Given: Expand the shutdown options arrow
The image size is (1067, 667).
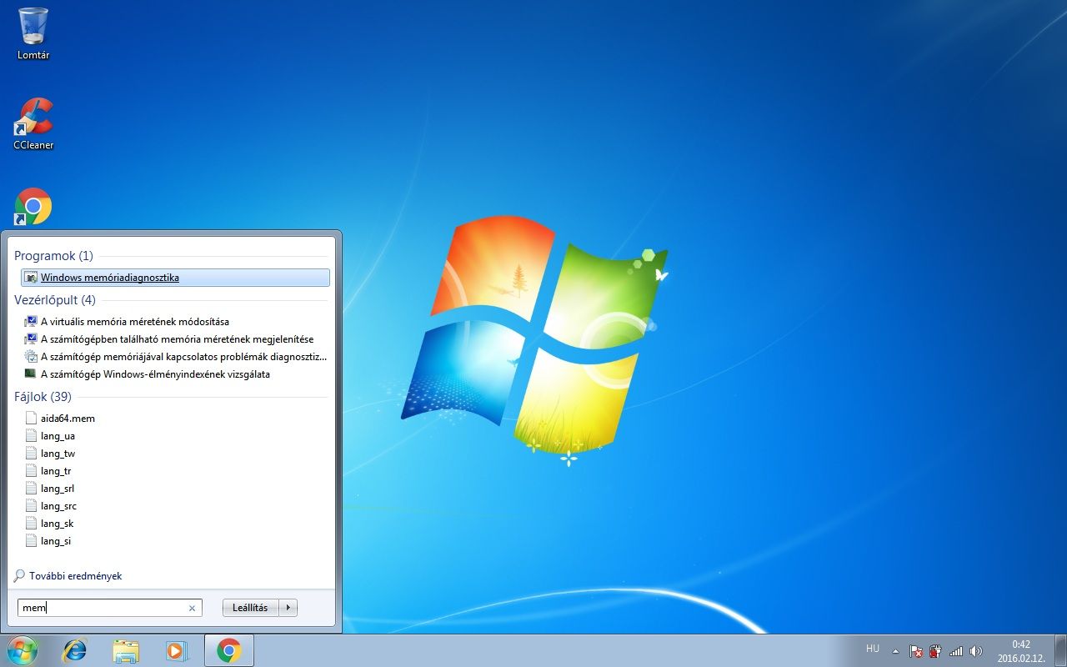Looking at the screenshot, I should click(288, 608).
